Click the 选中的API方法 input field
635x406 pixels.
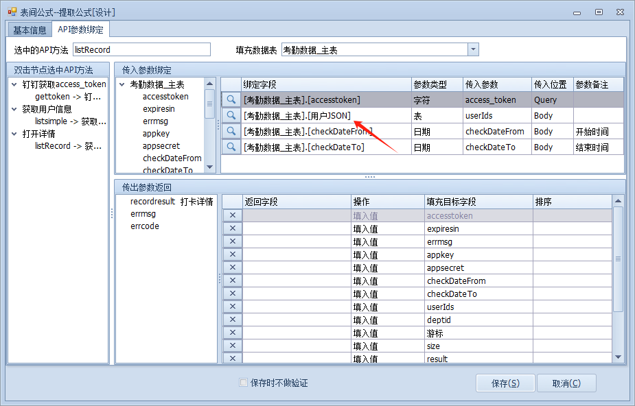[x=141, y=50]
